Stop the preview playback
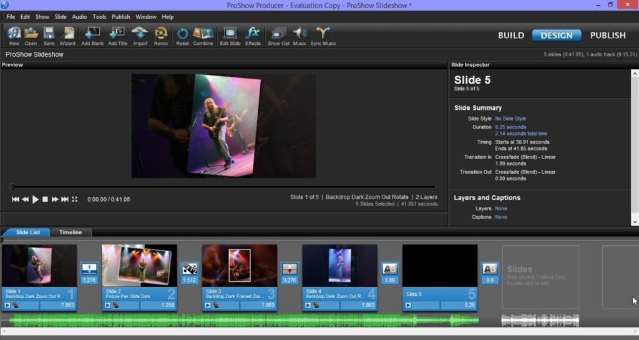 pos(45,199)
